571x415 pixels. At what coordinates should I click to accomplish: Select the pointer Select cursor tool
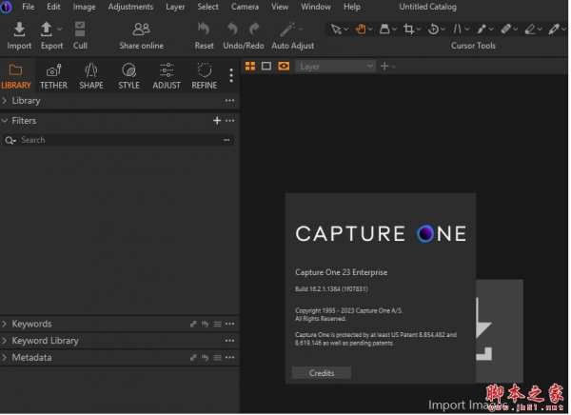[336, 29]
